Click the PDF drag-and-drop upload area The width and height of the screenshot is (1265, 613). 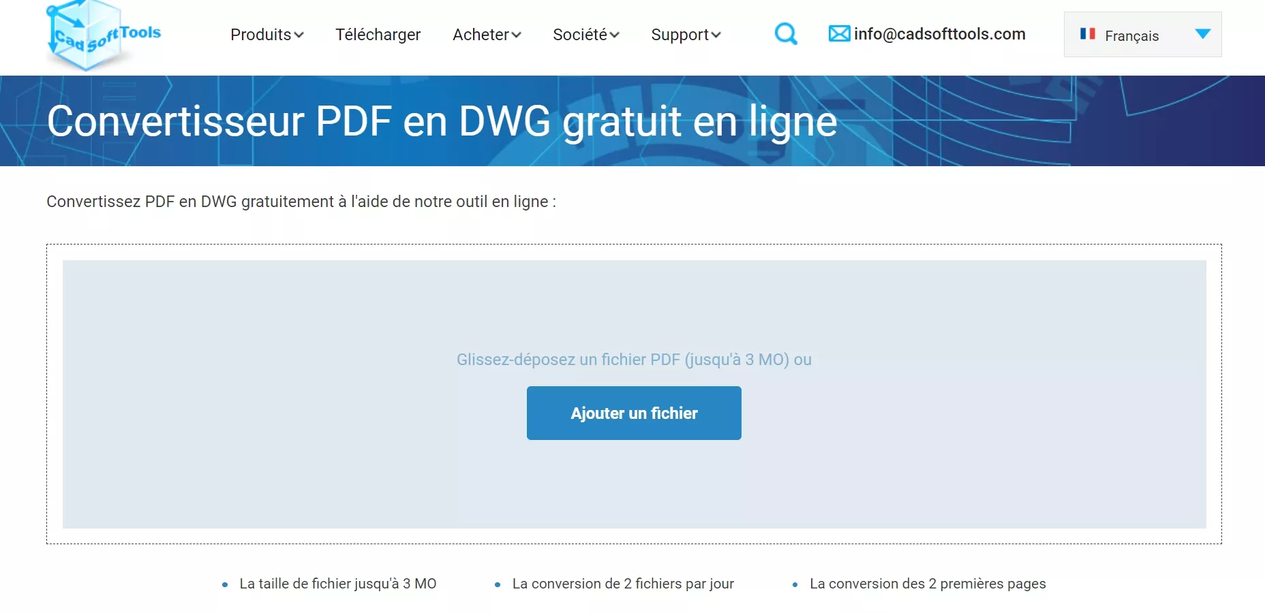[x=633, y=320]
